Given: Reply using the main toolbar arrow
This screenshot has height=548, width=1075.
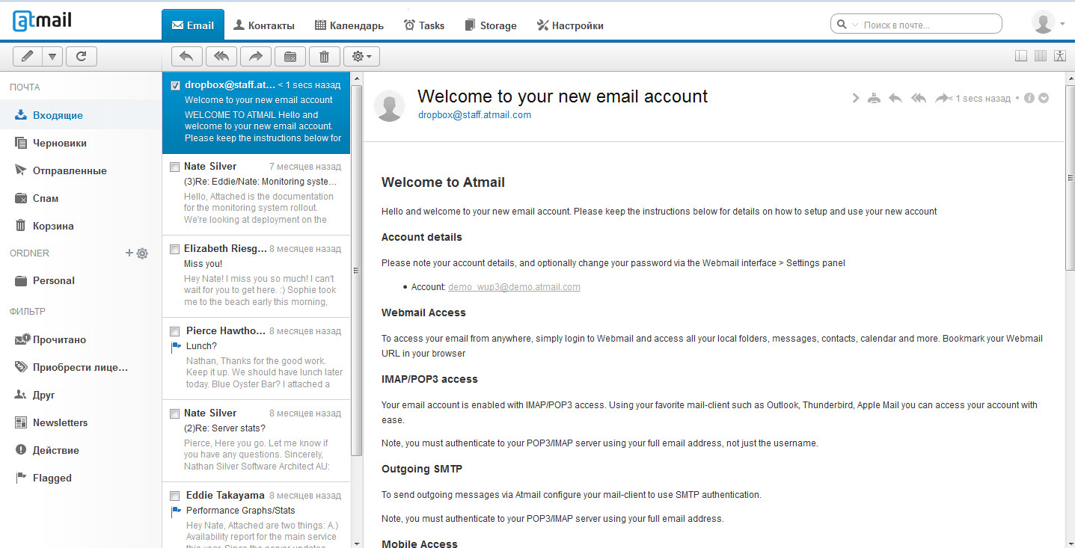Looking at the screenshot, I should point(187,56).
